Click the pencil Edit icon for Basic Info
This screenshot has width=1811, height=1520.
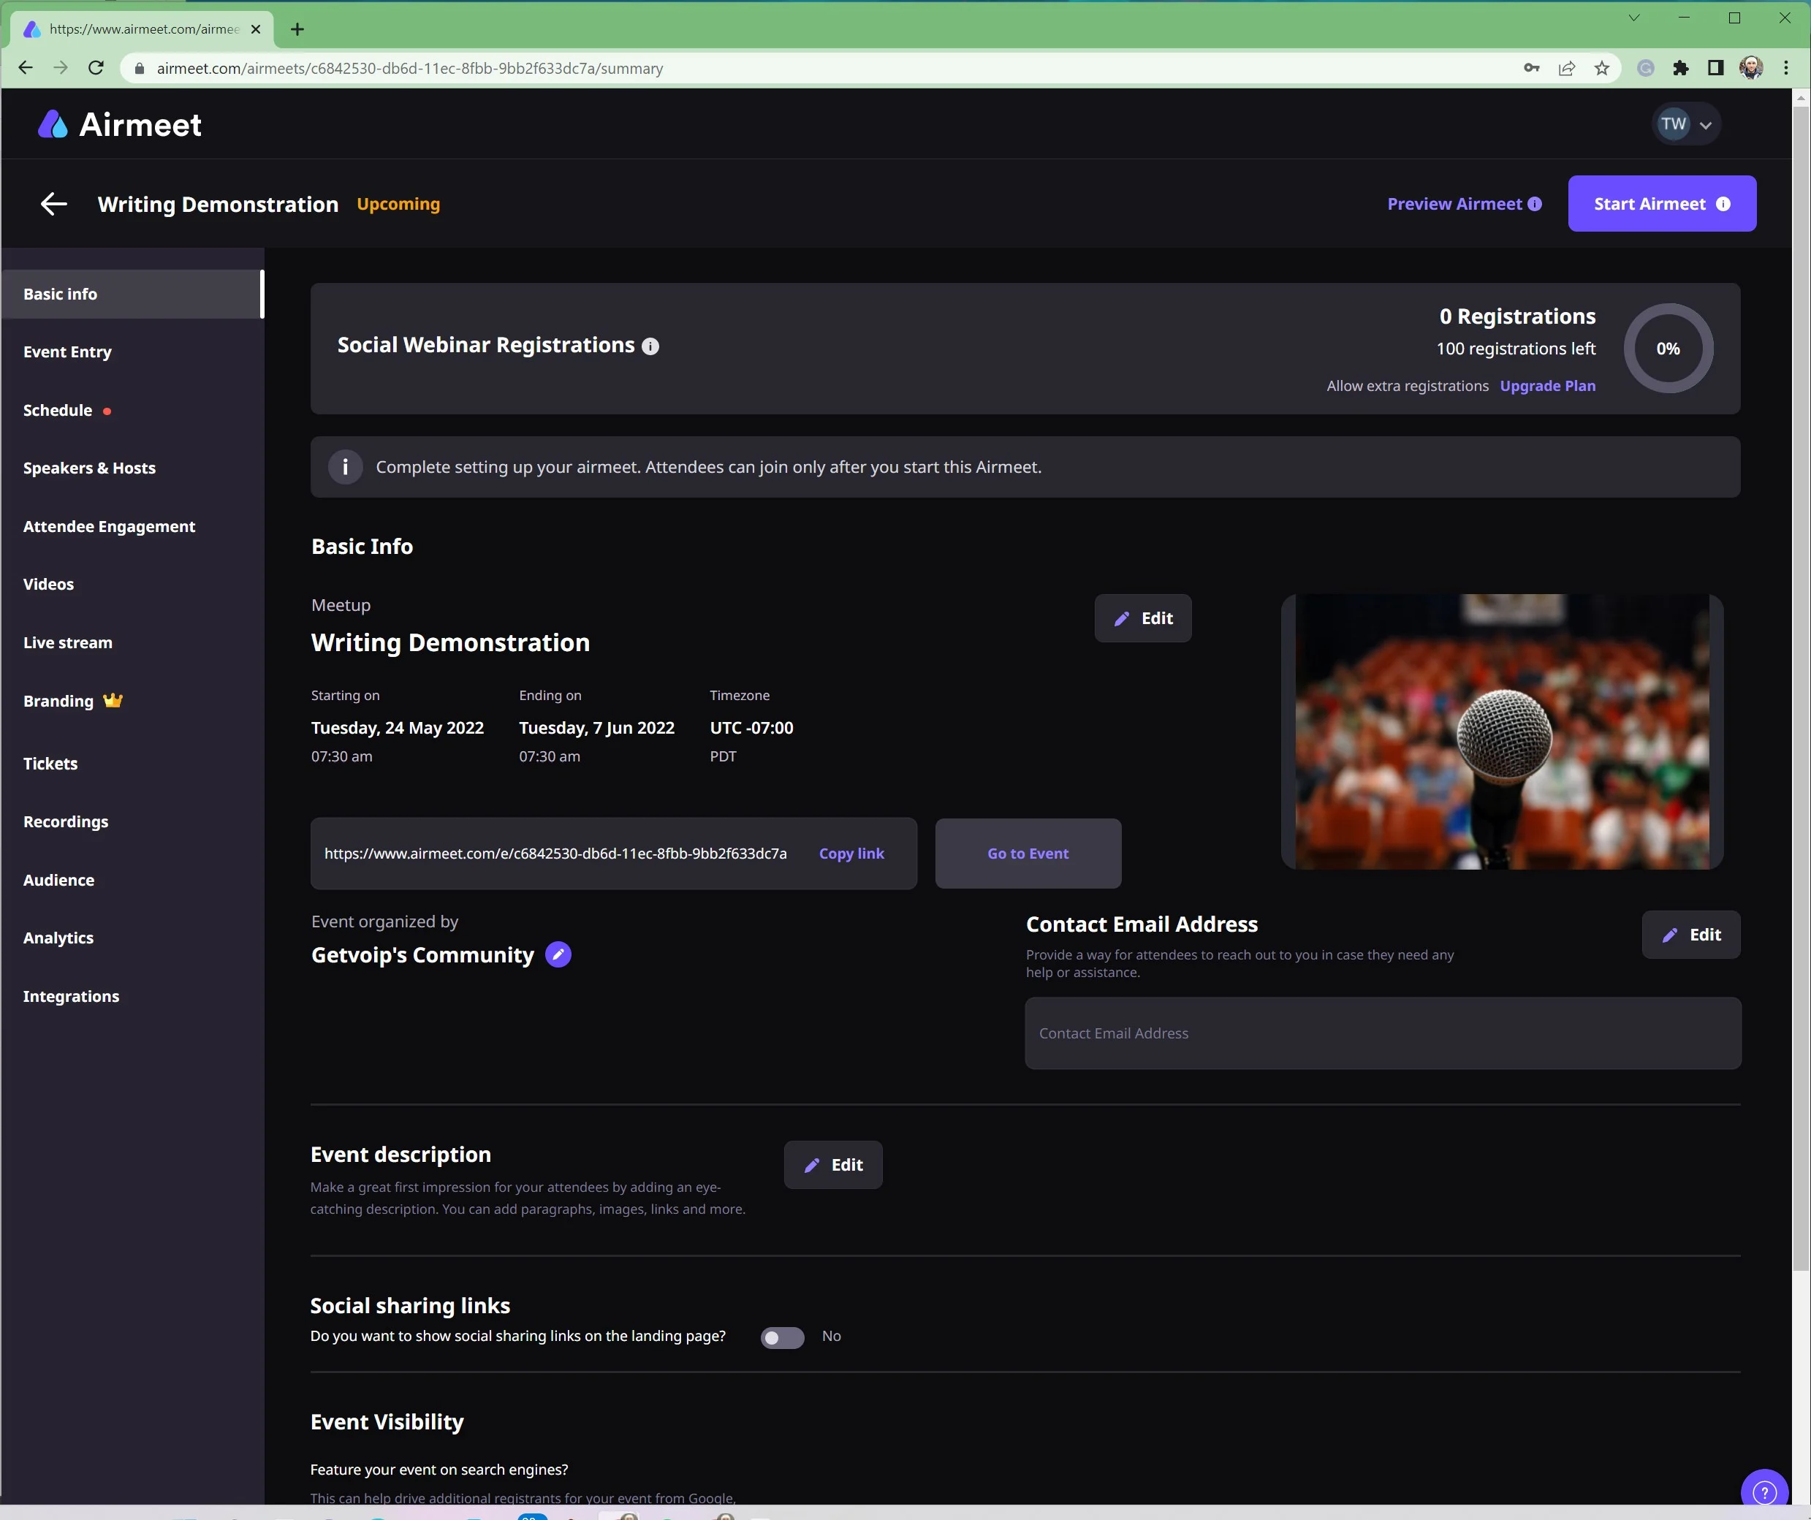[x=1142, y=618]
